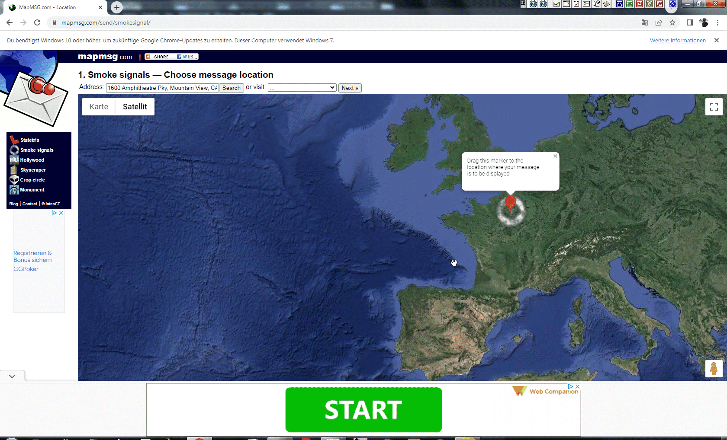Viewport: 727px width, 440px height.
Task: Close the MapMSG.com tab
Action: (100, 7)
